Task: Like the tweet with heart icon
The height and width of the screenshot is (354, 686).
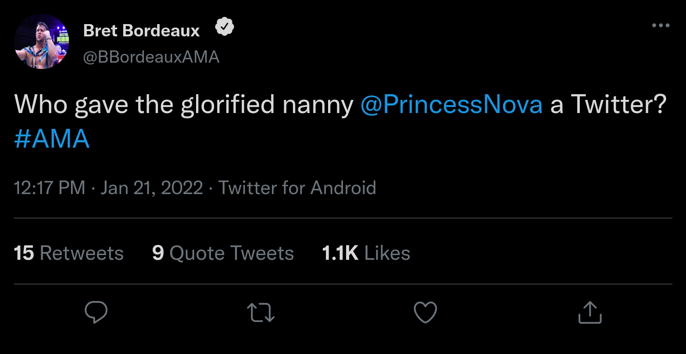Action: [x=425, y=312]
